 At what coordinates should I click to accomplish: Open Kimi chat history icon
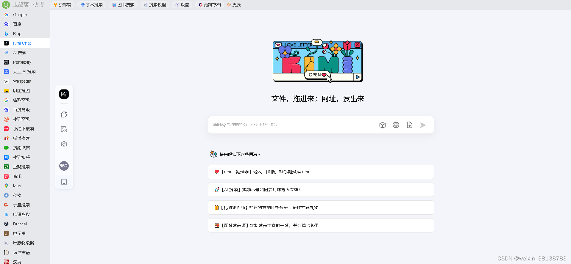point(64,129)
